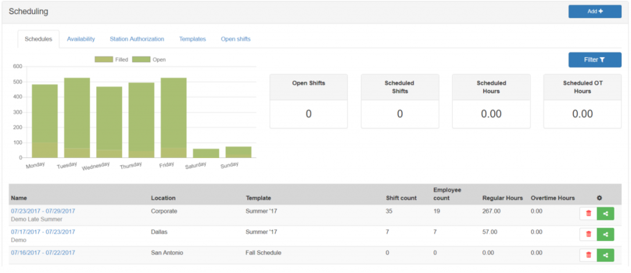View the Open shifts tab
Screen dimensions: 631x273
(235, 39)
